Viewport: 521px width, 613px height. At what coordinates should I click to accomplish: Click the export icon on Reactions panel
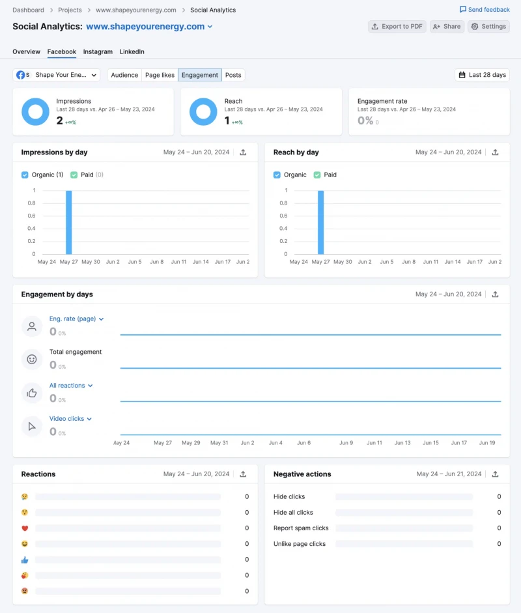tap(243, 474)
